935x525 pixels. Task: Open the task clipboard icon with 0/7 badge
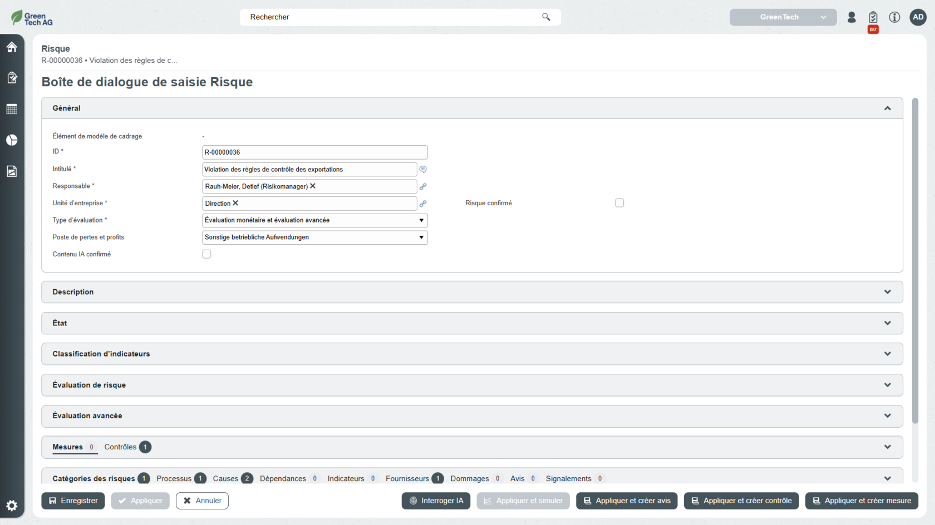tap(873, 18)
